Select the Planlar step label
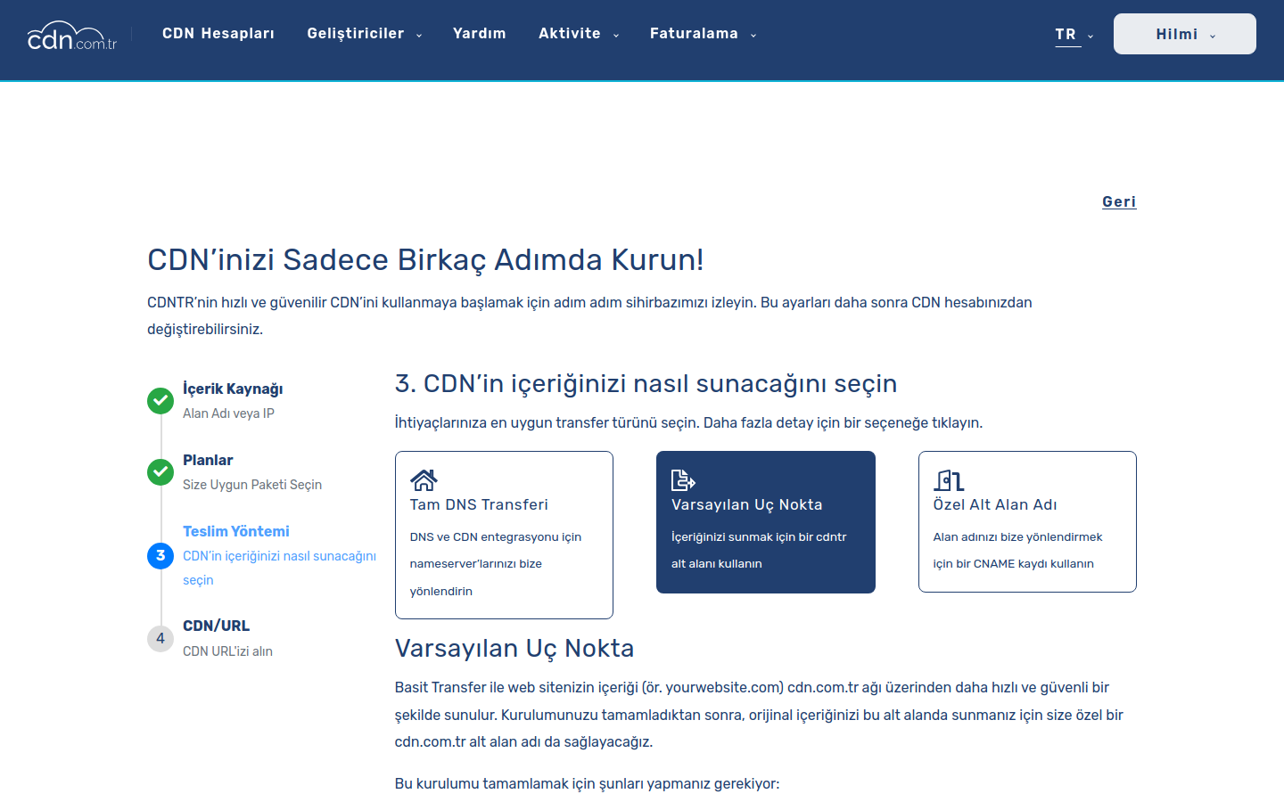1284x802 pixels. (x=208, y=460)
